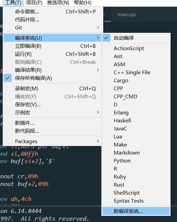Select ASM build system

point(136,65)
